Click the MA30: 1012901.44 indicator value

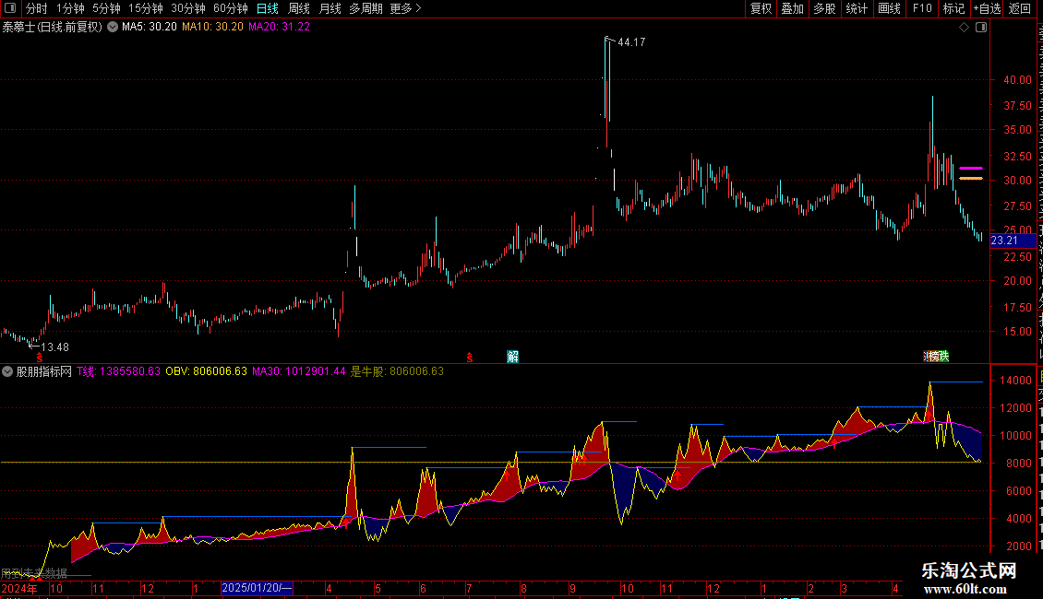pos(299,371)
